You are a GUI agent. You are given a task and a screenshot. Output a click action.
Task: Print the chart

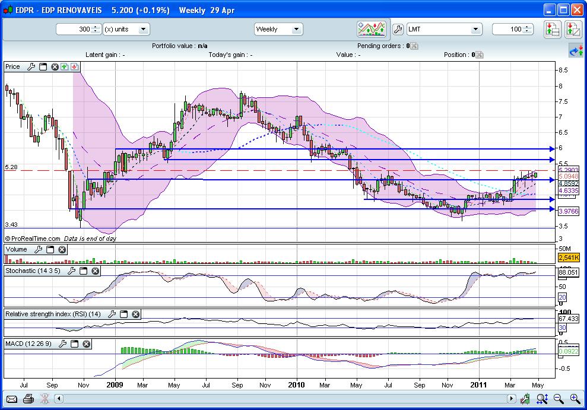28,399
